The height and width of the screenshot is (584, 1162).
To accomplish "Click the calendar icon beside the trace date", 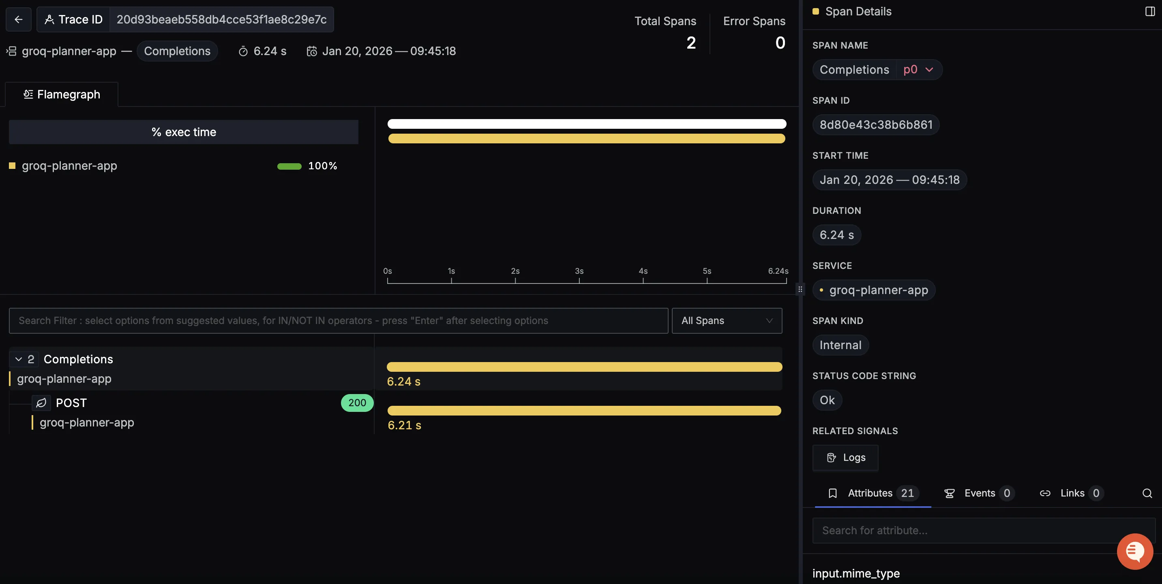I will (x=311, y=51).
